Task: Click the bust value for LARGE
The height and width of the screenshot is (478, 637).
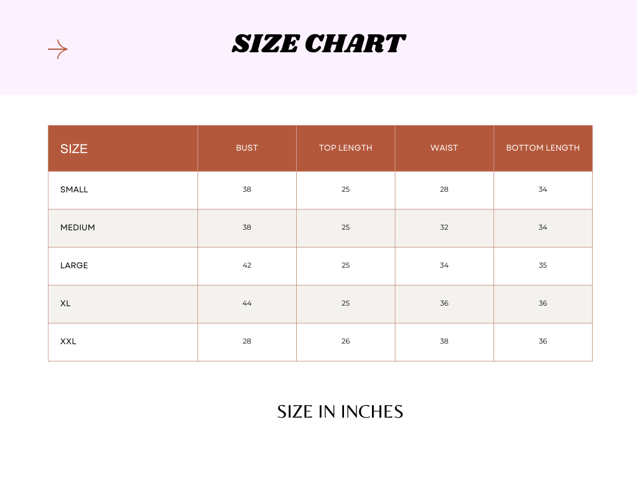Action: click(x=247, y=266)
